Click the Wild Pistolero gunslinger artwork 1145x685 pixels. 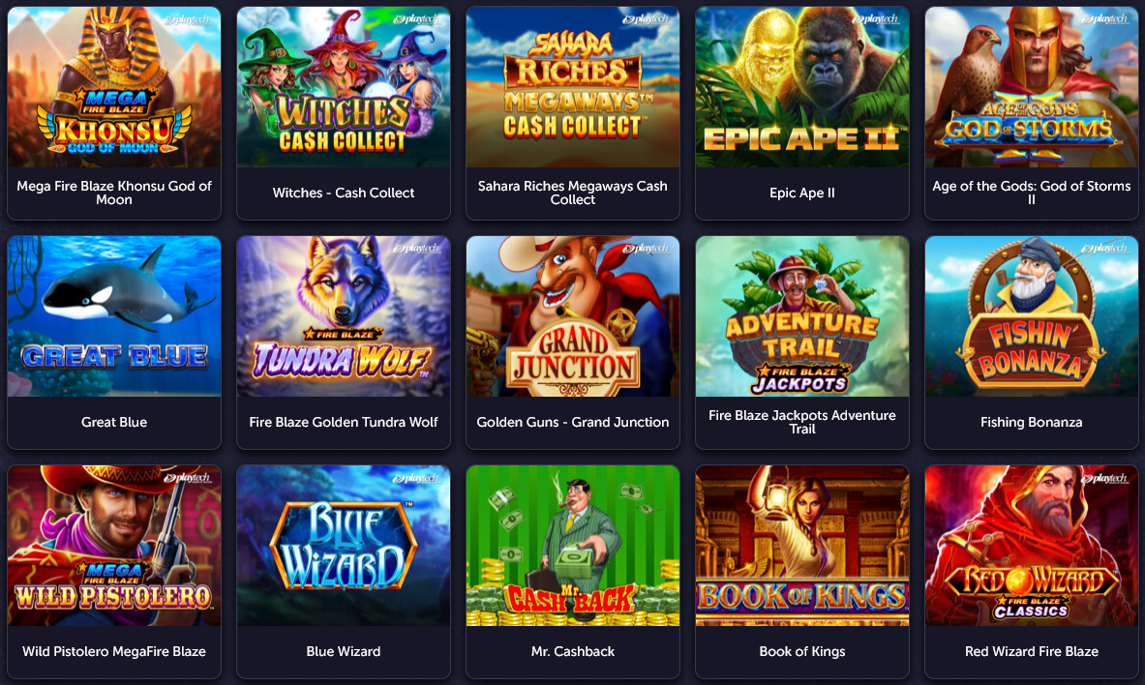pos(114,546)
